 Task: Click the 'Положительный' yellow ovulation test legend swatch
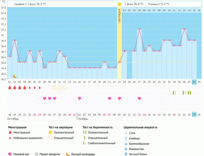(50, 132)
